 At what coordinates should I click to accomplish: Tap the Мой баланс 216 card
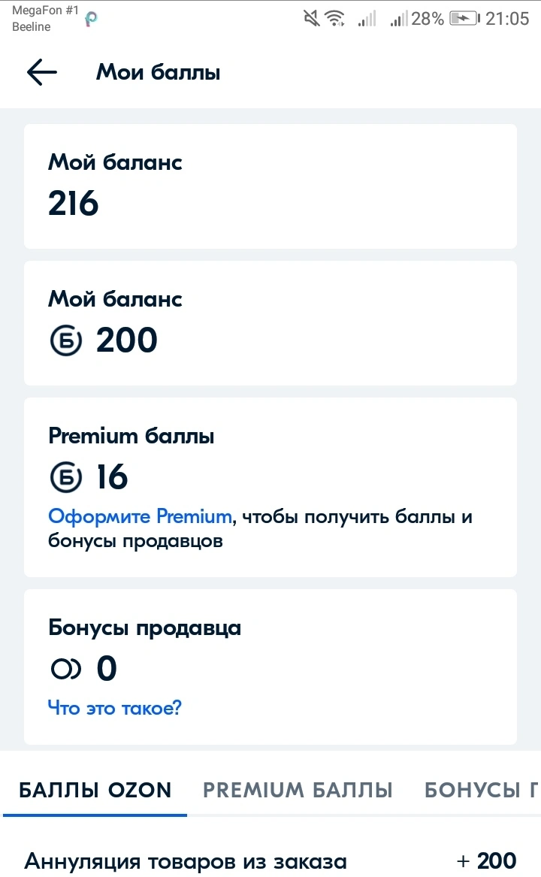[270, 186]
